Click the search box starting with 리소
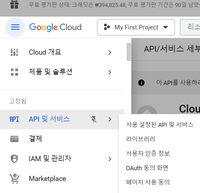Viewport: 200px width, 193px height. click(190, 27)
